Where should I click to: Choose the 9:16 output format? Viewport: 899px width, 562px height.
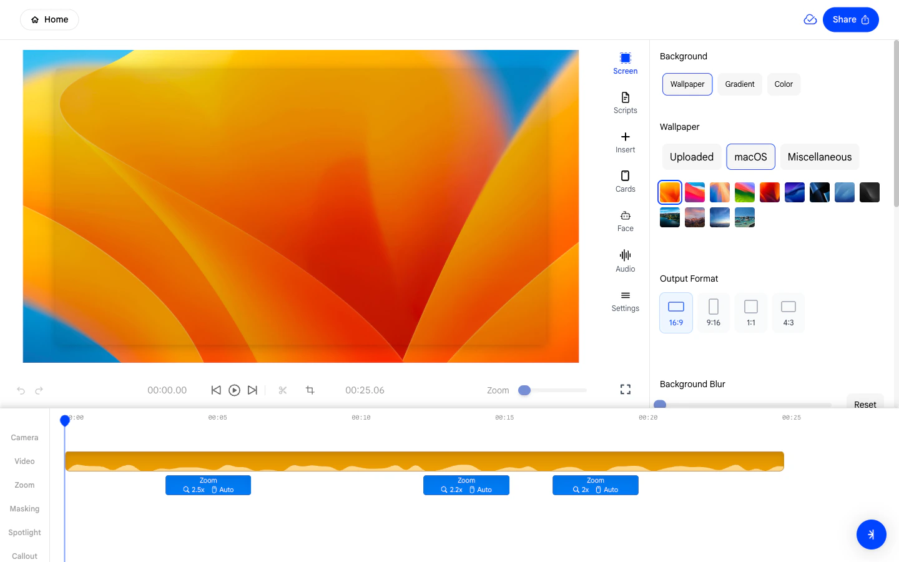[714, 313]
